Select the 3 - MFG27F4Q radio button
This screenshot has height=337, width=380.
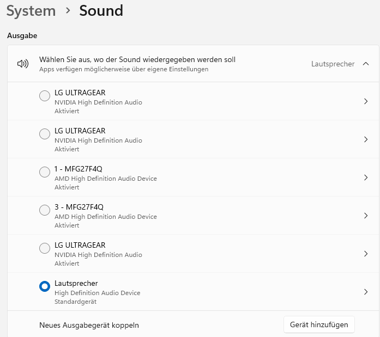click(x=45, y=210)
